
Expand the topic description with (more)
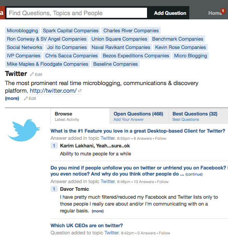(12, 98)
